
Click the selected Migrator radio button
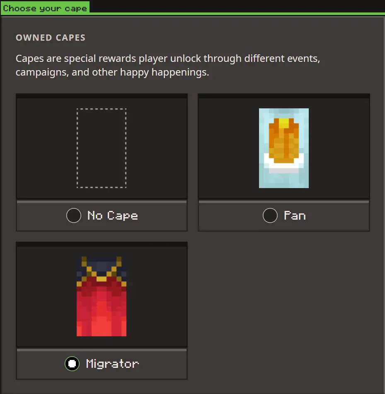point(72,364)
